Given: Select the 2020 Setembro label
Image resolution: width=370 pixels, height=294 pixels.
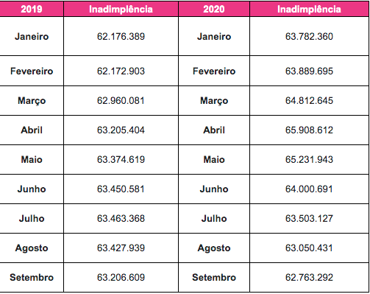Looking at the screenshot, I should (x=214, y=277).
